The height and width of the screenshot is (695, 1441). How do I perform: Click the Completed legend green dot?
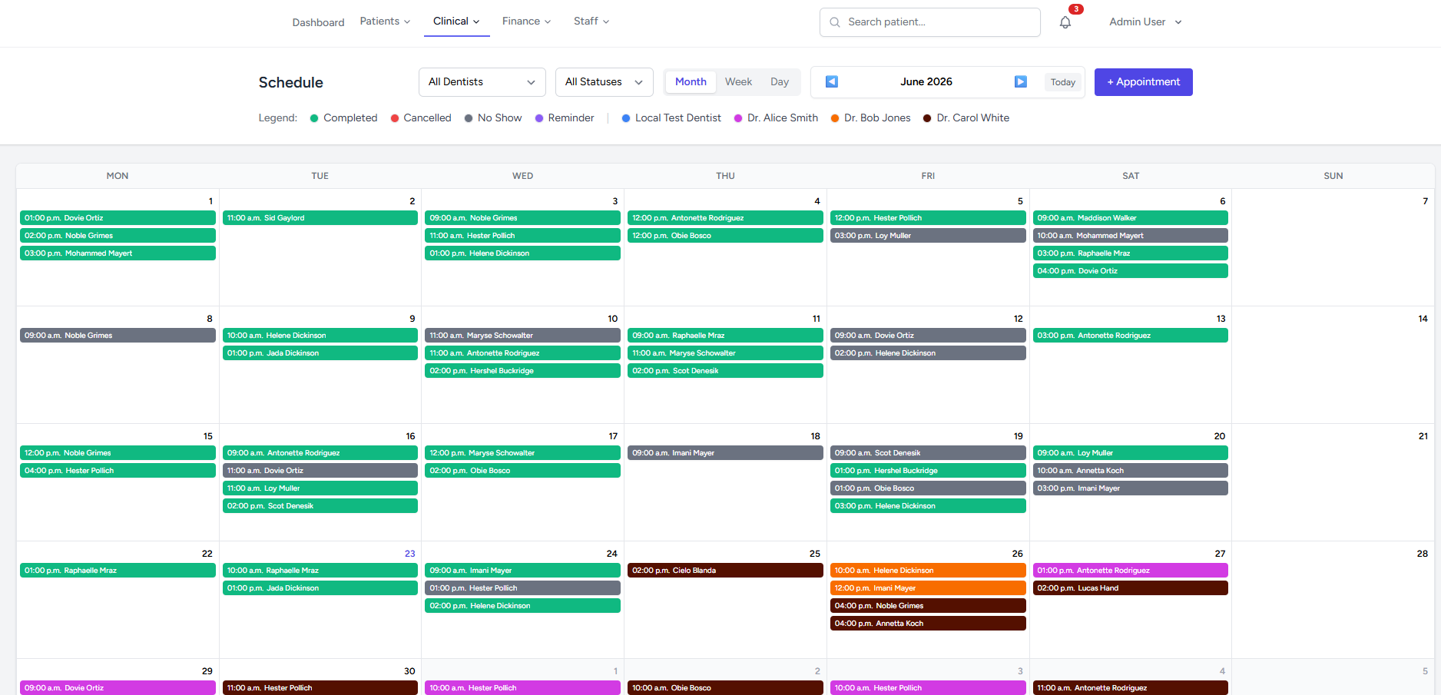pyautogui.click(x=314, y=118)
